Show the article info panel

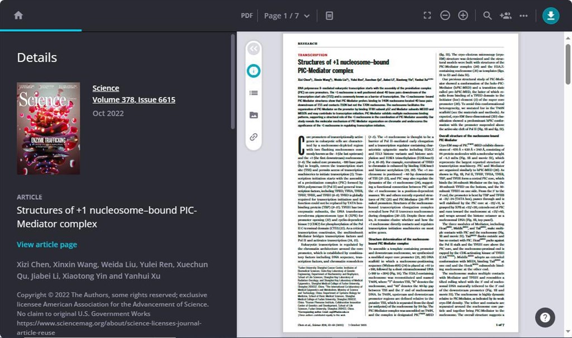254,71
